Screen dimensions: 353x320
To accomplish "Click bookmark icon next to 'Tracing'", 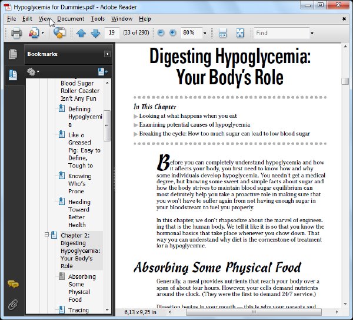I will click(x=62, y=309).
